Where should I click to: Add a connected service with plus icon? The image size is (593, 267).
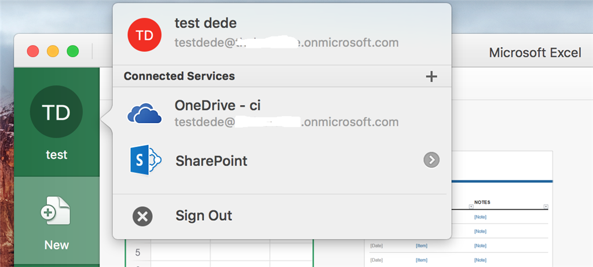tap(431, 77)
